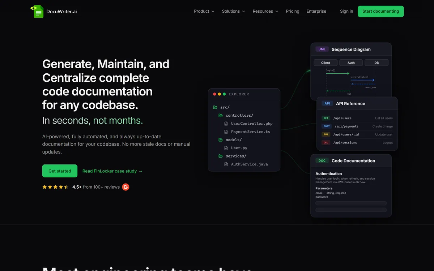Select the Client box in sequence diagram
Screen dimensions: 434x271
(325, 63)
